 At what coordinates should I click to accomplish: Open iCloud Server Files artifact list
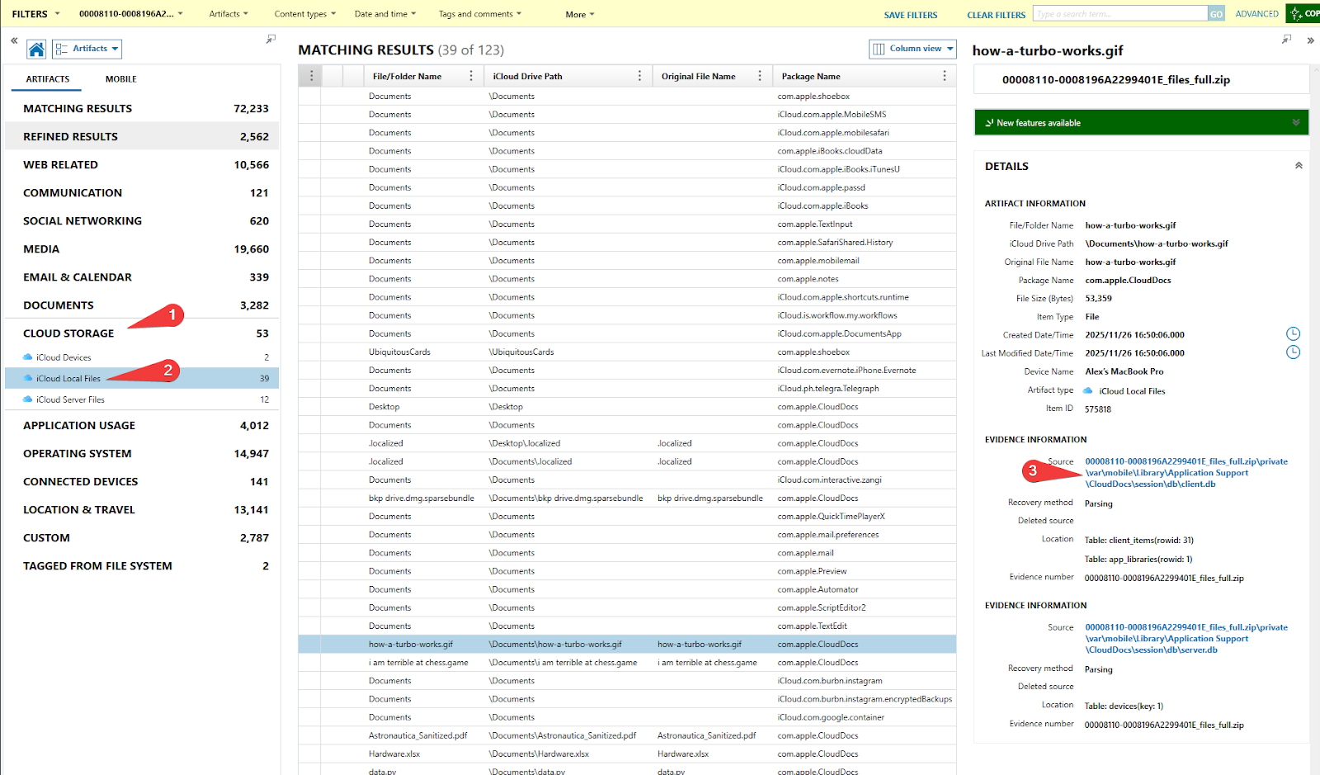click(142, 399)
